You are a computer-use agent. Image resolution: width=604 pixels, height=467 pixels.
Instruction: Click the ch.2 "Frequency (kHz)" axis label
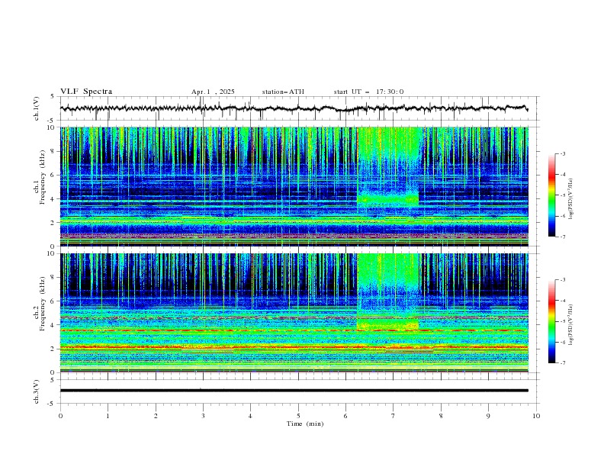pos(43,304)
